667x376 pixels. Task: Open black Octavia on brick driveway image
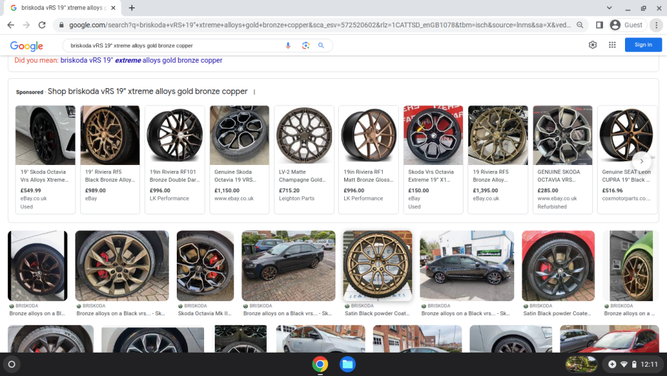click(288, 266)
